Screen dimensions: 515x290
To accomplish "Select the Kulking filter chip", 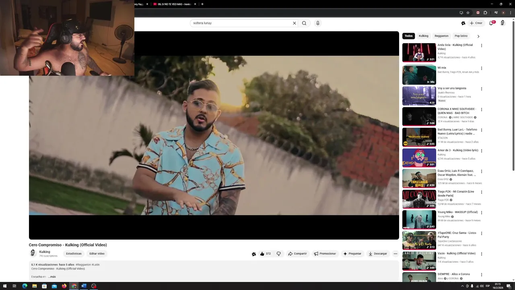I will (x=423, y=36).
